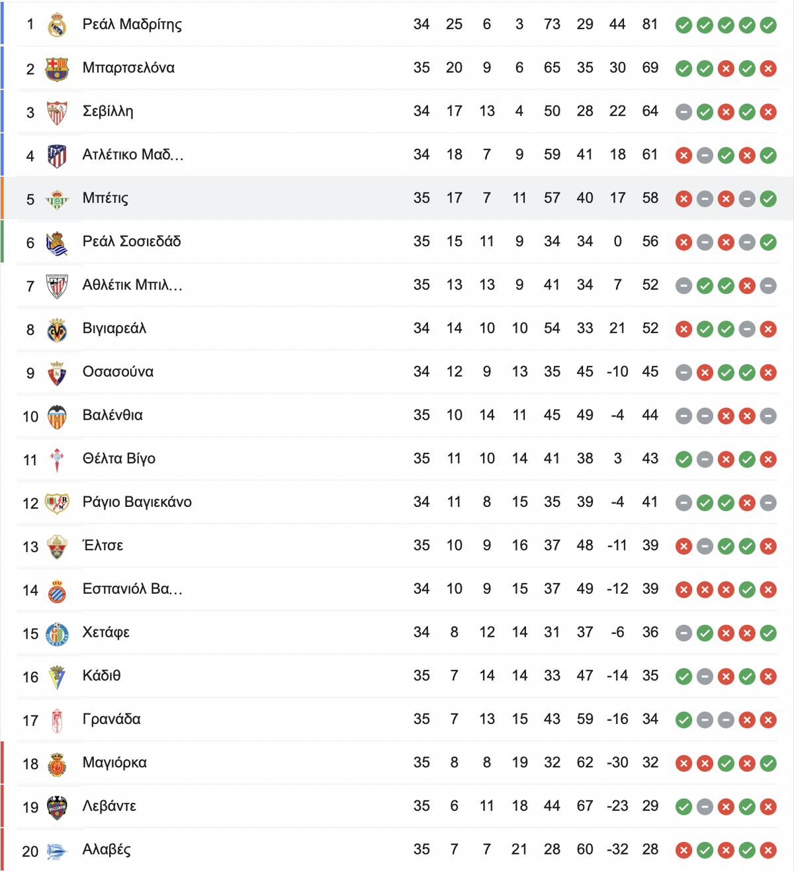Open the Σεβίλλη team row
Viewport: 794px width, 871px height.
click(397, 111)
